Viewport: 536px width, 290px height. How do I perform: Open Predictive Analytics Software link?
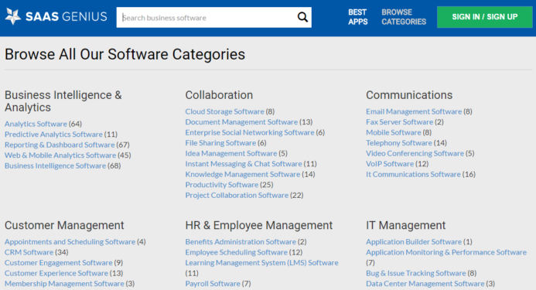[53, 135]
